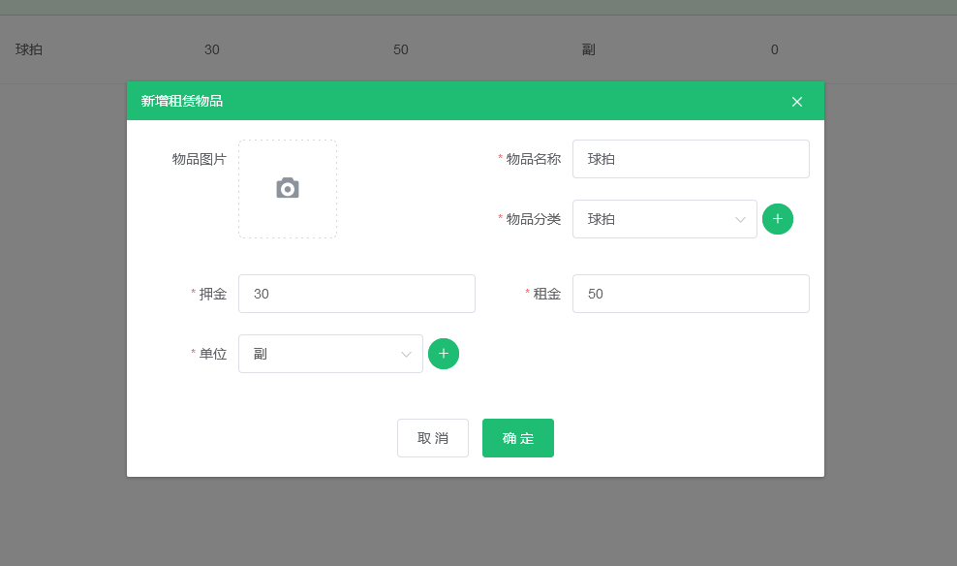Screen dimensions: 957x566
Task: Click the 单位 field label
Action: pyautogui.click(x=212, y=354)
